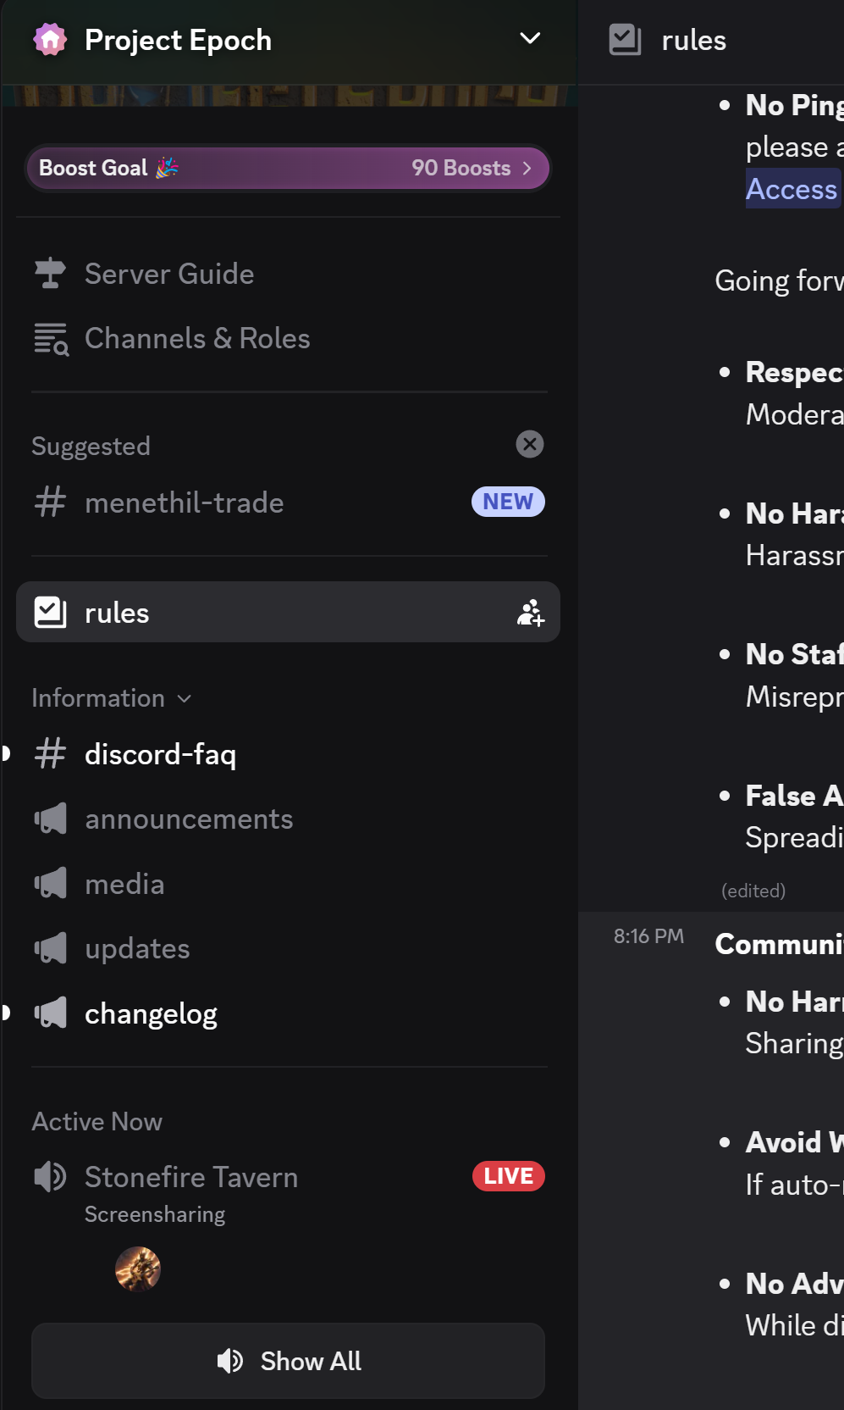Join the Stonefire Tavern voice channel
Image resolution: width=844 pixels, height=1410 pixels.
(x=191, y=1177)
